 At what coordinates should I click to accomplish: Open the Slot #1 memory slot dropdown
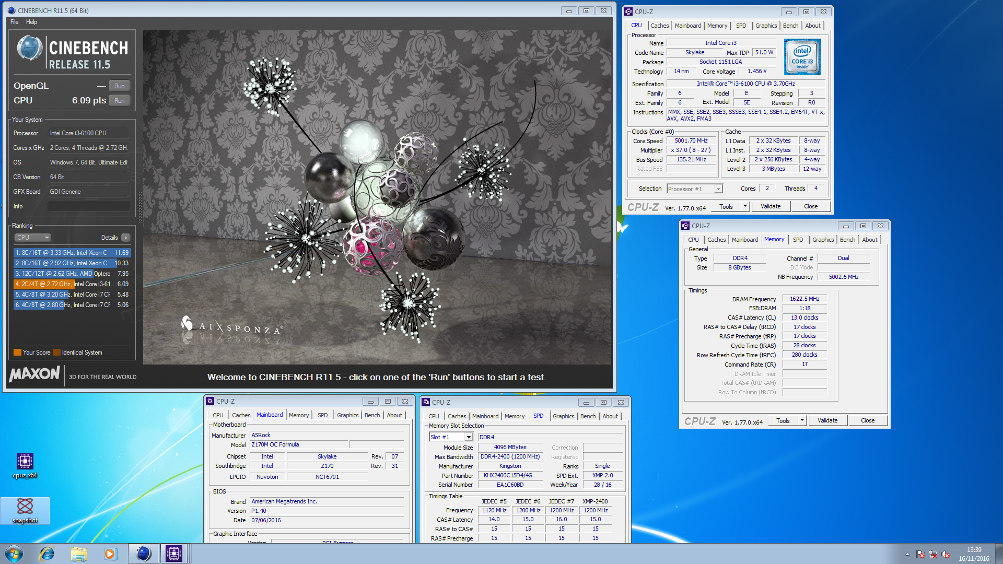coord(451,437)
